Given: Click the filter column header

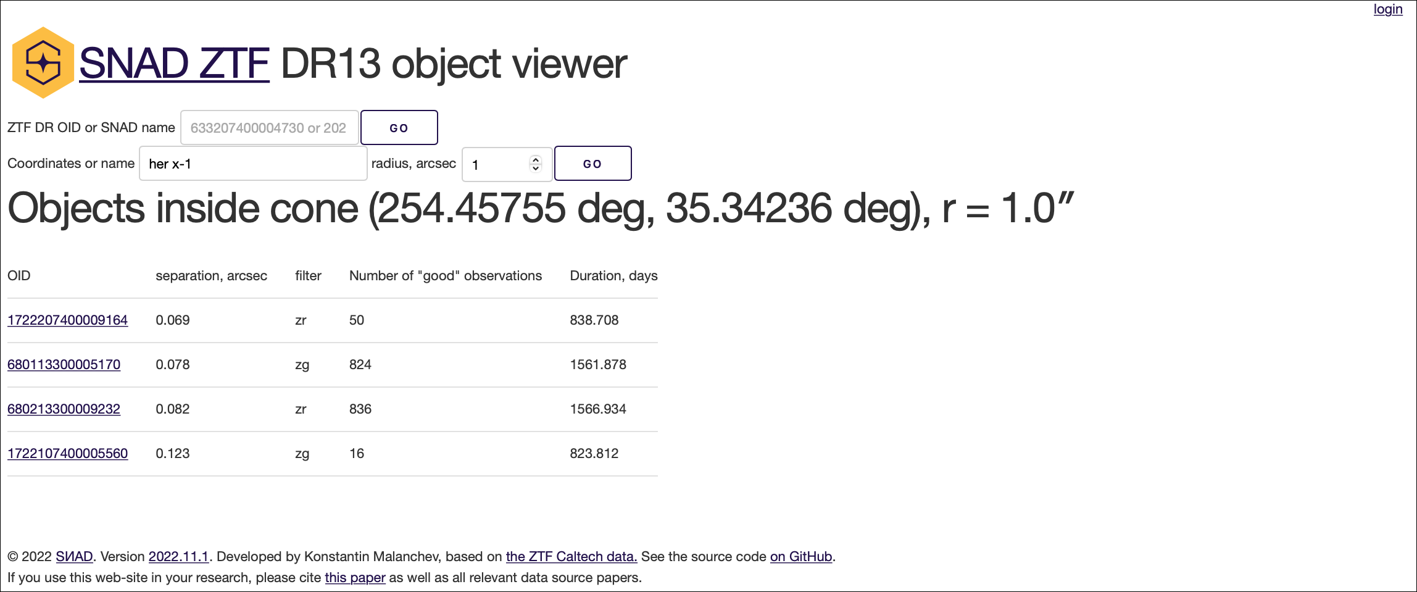Looking at the screenshot, I should coord(308,276).
